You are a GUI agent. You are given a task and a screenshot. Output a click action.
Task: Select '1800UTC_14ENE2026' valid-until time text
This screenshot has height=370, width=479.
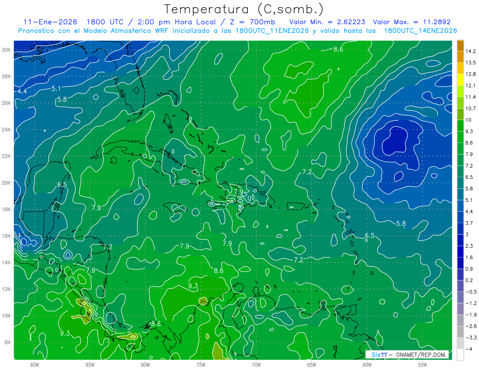click(420, 31)
